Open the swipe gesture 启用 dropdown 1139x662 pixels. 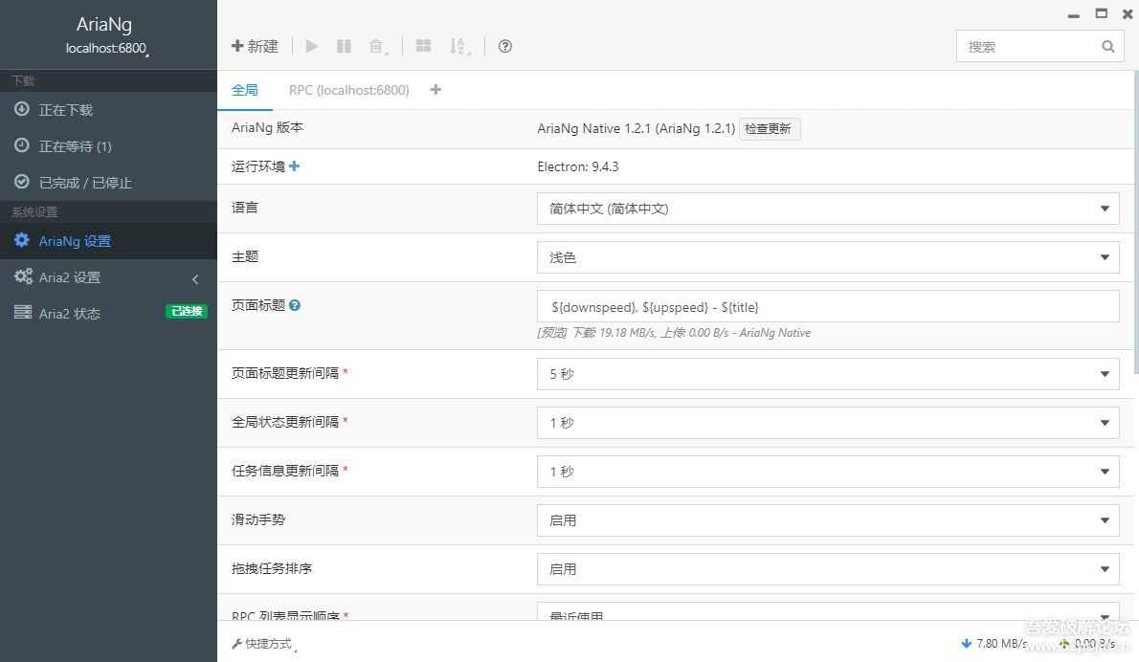[827, 520]
